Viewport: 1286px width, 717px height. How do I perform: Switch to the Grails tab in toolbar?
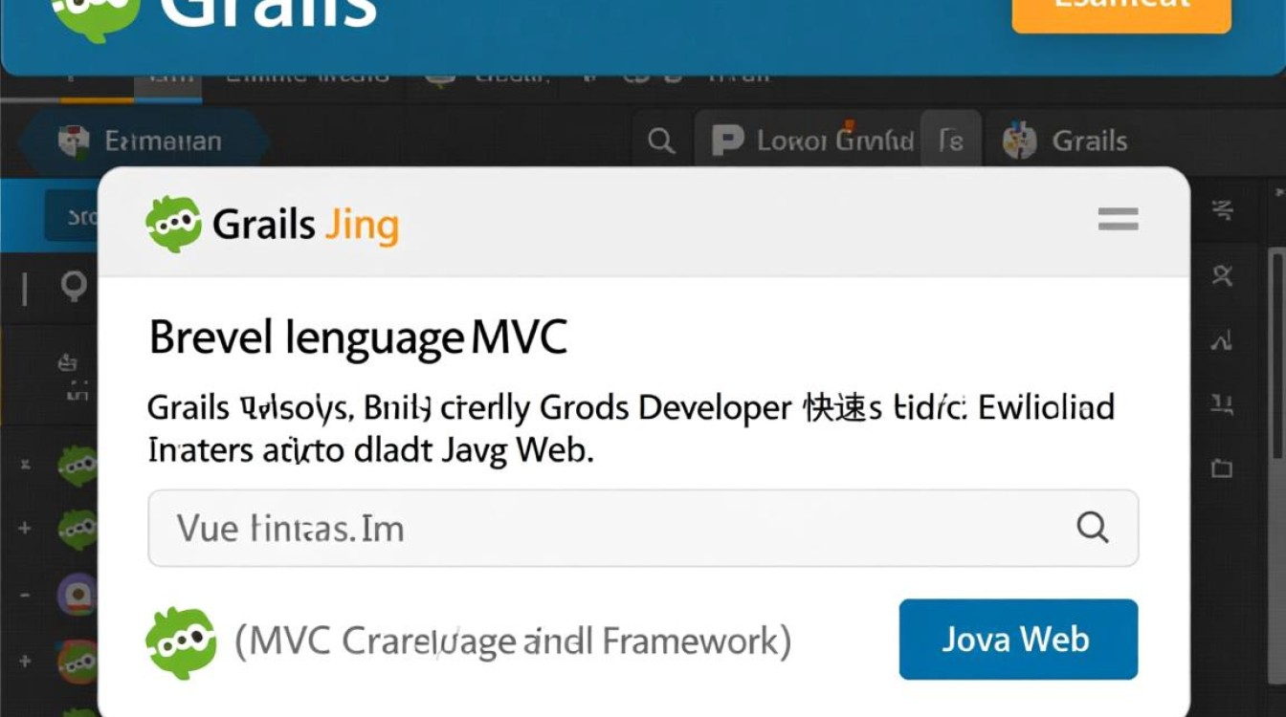(1065, 141)
